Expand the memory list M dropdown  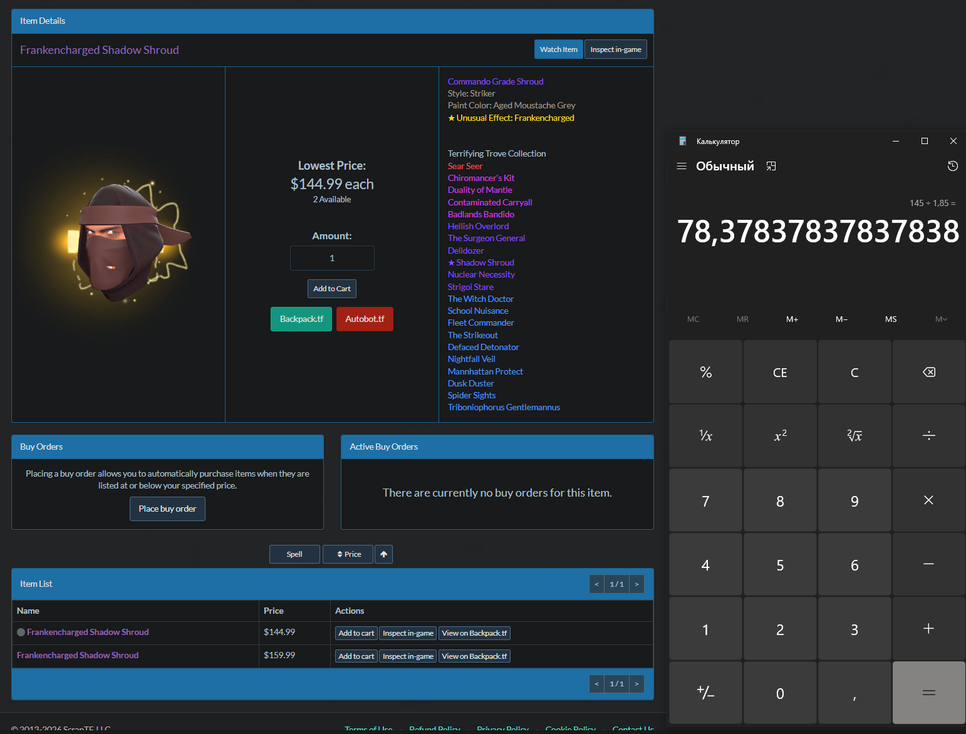(941, 319)
